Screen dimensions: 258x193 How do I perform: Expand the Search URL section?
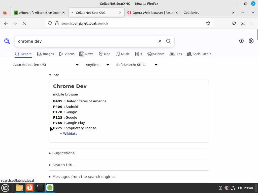61,165
